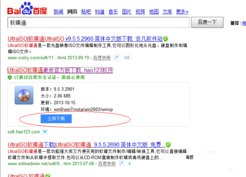Screen dimensions: 246x177
Task: Click update date 2013-10-15
Action: (64, 103)
